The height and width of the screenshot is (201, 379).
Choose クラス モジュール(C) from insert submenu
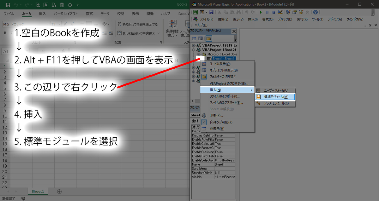275,103
